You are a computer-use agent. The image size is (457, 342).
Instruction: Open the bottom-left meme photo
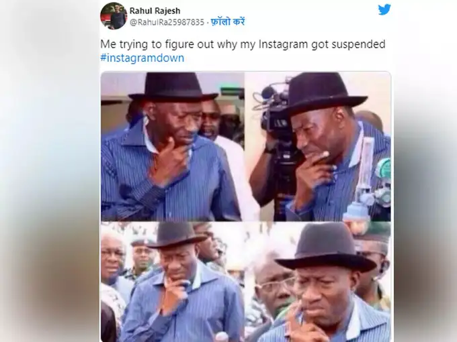(172, 282)
